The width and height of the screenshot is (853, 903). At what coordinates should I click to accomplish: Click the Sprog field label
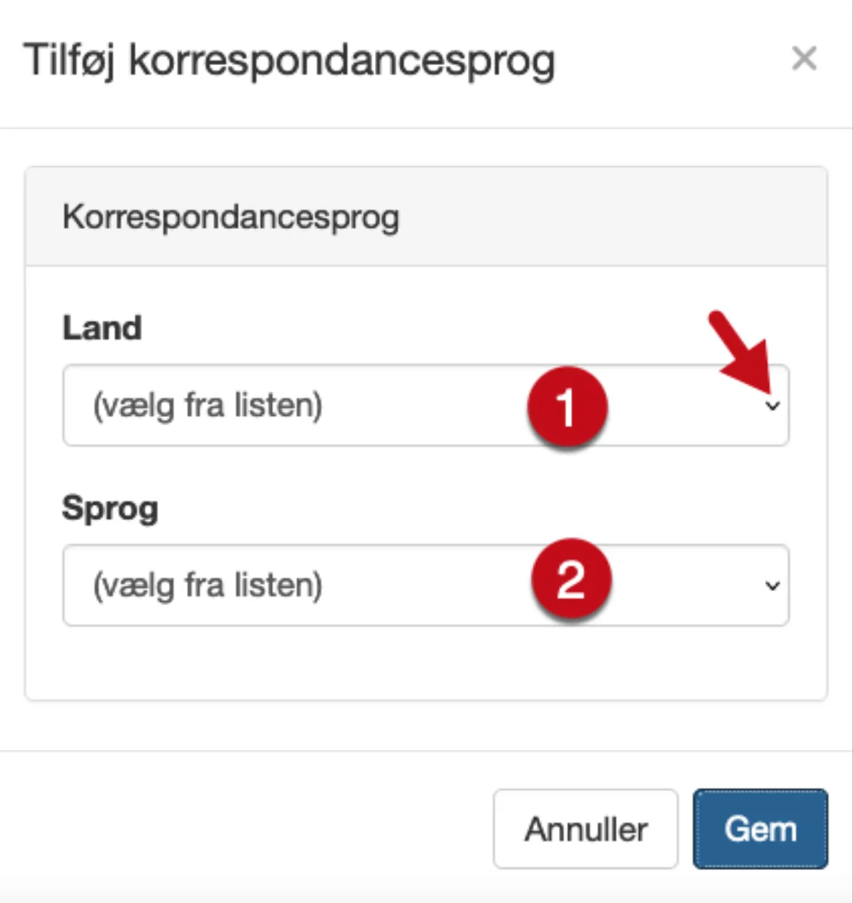[111, 508]
